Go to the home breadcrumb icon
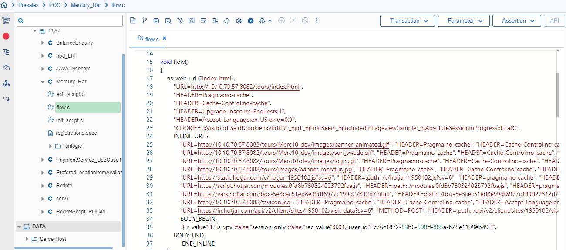Image resolution: width=566 pixels, height=250 pixels. pos(4,5)
